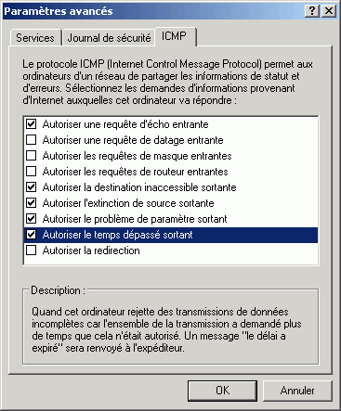Tick the requêtes de masque entrantes checkbox
Viewport: 341px width, 411px height.
(32, 156)
